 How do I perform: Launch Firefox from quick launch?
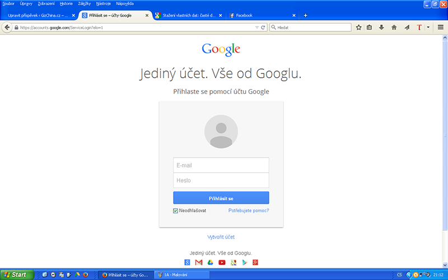coord(85,274)
